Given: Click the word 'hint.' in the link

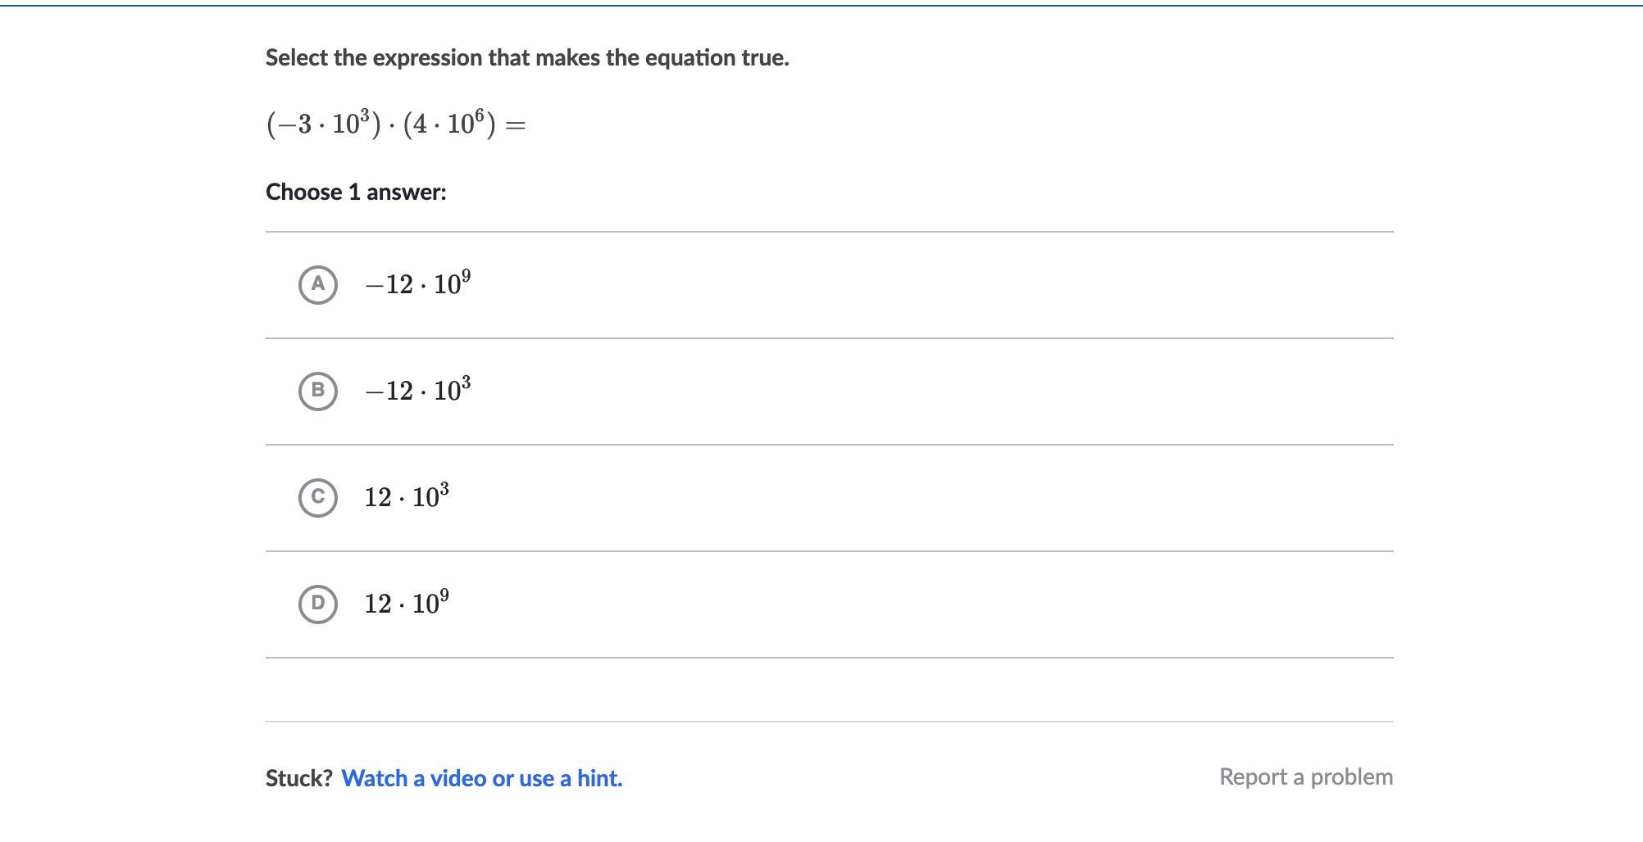Looking at the screenshot, I should 599,778.
